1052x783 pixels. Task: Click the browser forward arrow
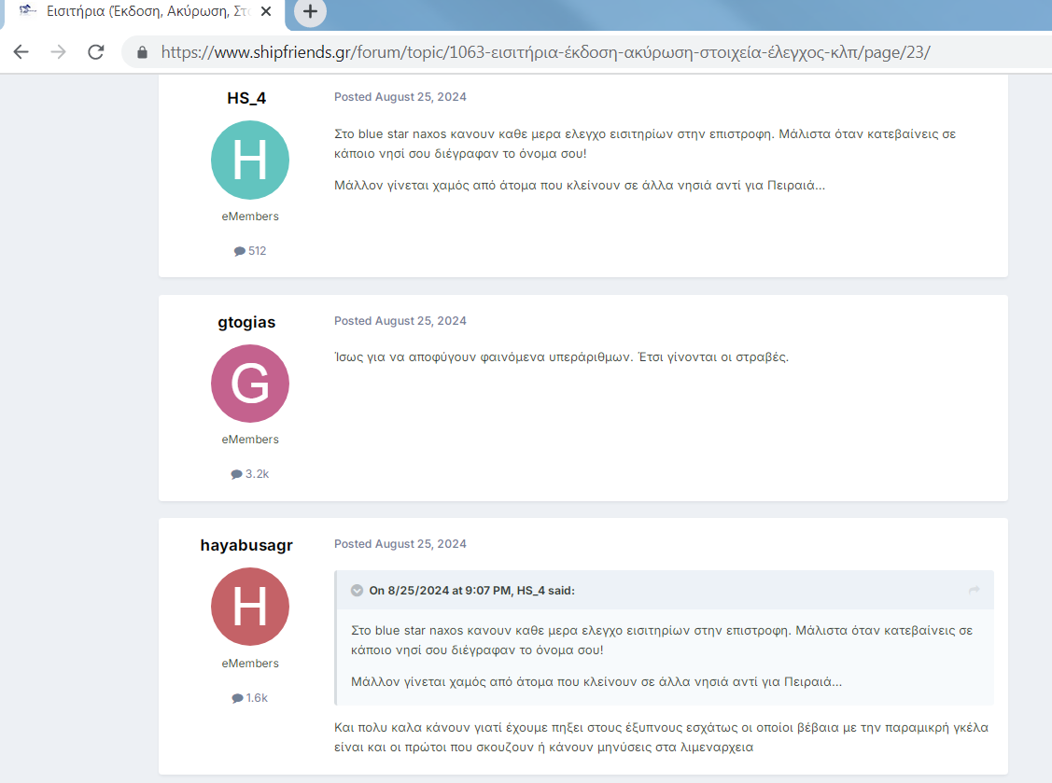(58, 52)
